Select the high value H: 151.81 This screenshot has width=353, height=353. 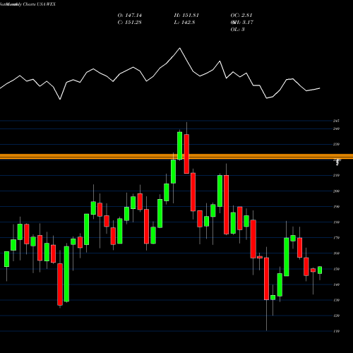(x=186, y=16)
